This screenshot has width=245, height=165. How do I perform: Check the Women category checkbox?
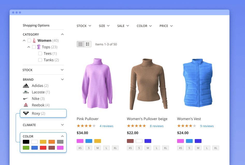[29, 40]
